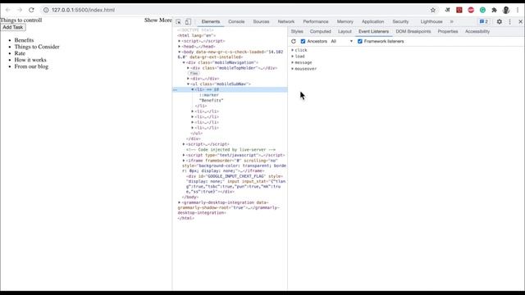Image resolution: width=525 pixels, height=295 pixels.
Task: Click the green Grammarly extension icon
Action: pos(482,10)
